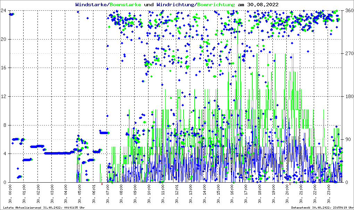This screenshot has height=210, width=354.
Task: Click the '24' value on left axis
Action: pos(3,10)
